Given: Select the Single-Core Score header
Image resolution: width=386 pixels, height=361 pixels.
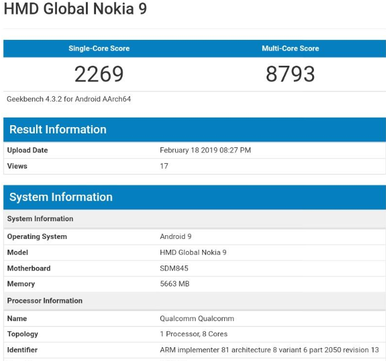Looking at the screenshot, I should (x=99, y=49).
